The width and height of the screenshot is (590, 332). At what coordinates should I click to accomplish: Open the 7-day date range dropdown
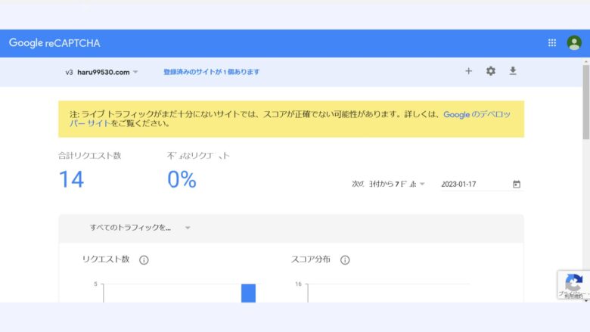click(x=388, y=185)
